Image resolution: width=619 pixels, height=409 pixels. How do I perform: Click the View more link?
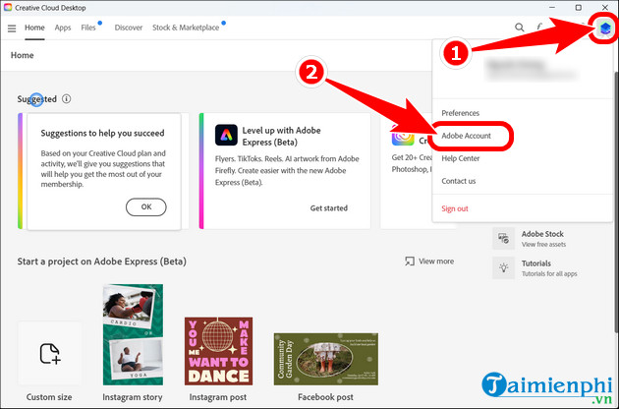[x=436, y=262]
